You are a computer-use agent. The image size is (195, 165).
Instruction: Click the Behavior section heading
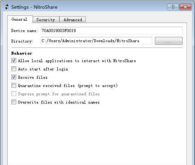click(22, 53)
